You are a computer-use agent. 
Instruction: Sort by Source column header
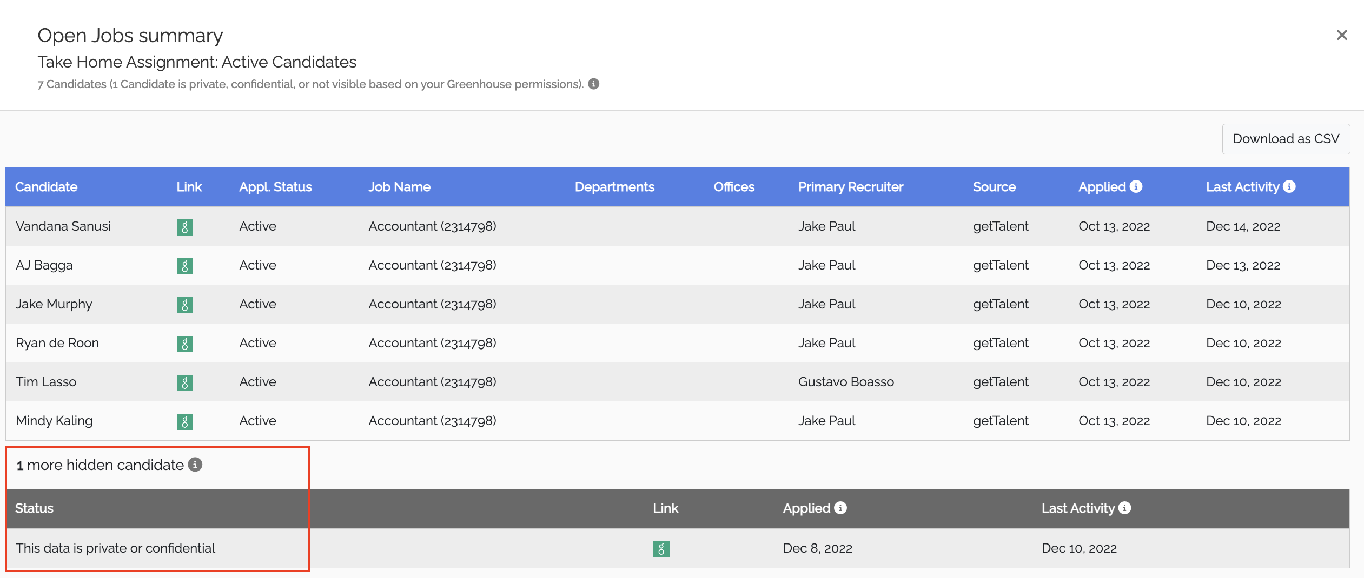click(994, 187)
